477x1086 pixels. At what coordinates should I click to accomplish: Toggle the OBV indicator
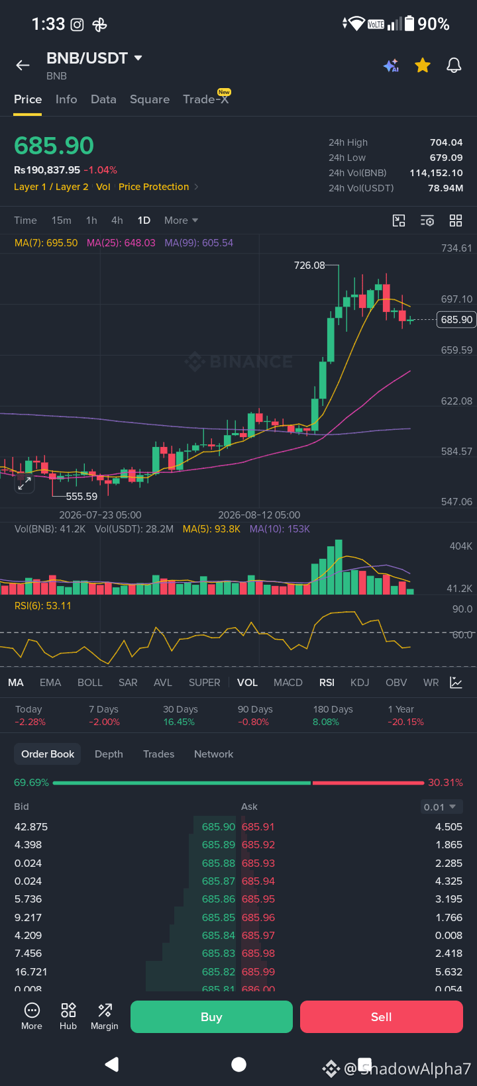(x=396, y=683)
